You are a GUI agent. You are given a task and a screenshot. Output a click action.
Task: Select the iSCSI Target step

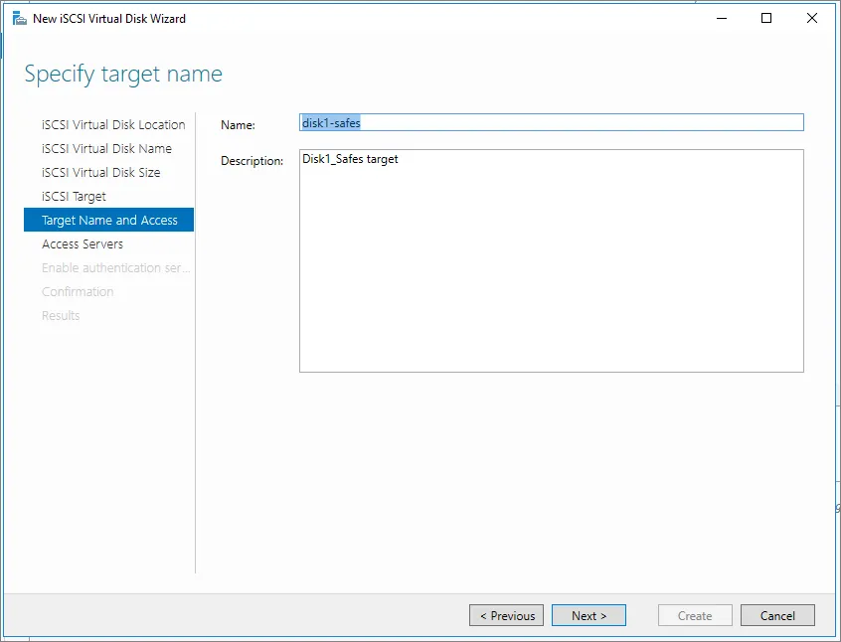[74, 197]
